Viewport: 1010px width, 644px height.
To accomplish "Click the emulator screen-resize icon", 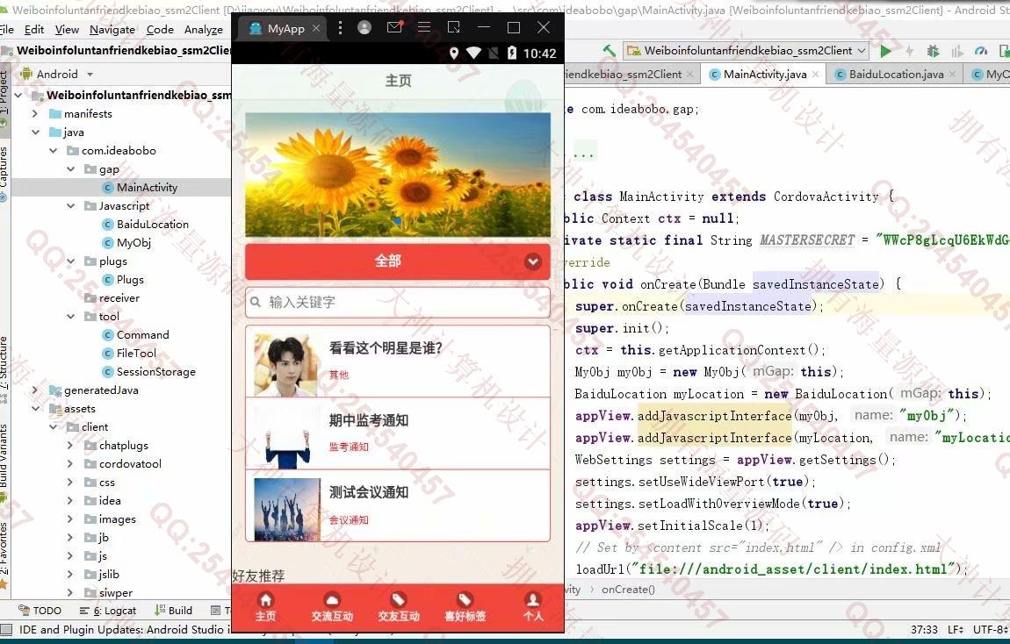I will click(x=453, y=27).
